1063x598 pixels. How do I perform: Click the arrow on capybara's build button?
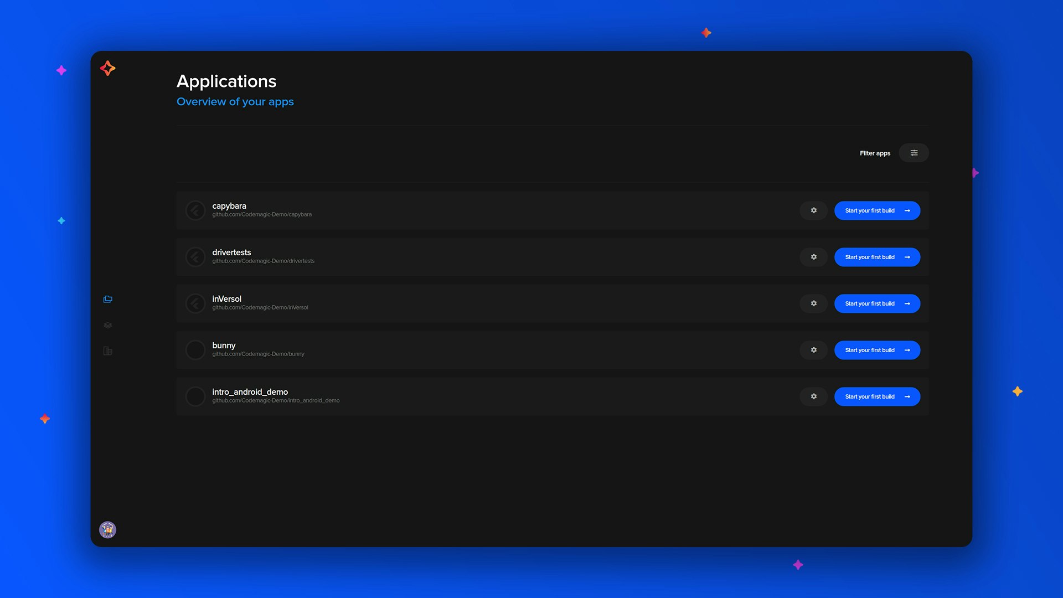coord(907,210)
